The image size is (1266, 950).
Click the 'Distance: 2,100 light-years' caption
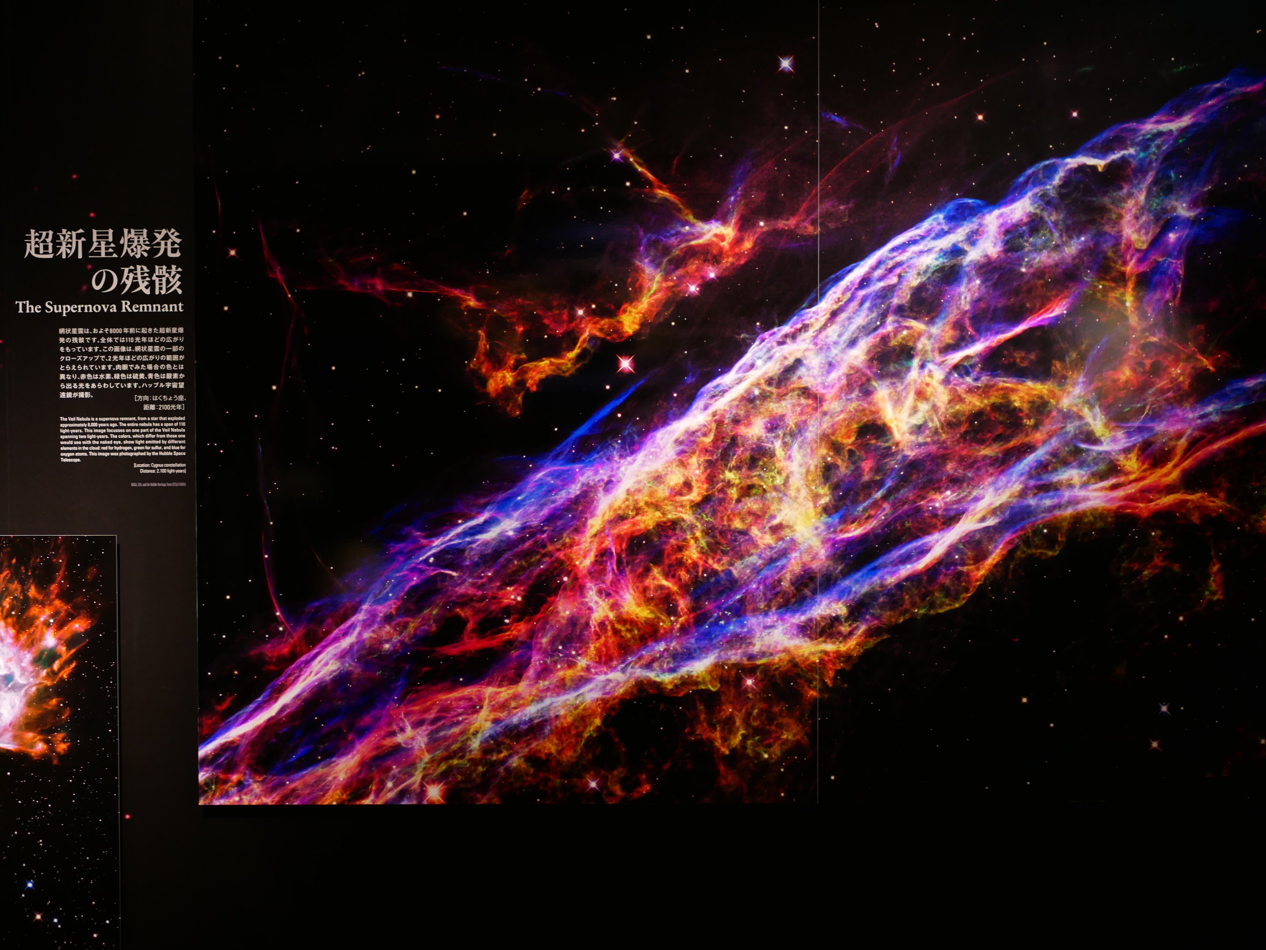(163, 471)
